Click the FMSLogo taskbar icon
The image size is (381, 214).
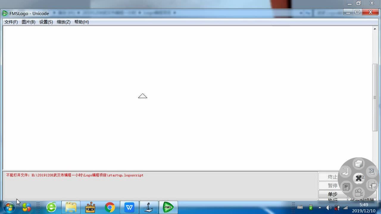(168, 207)
